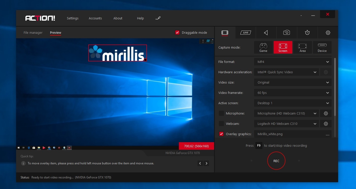Open the Video framerate 60 fps dropdown

point(293,93)
